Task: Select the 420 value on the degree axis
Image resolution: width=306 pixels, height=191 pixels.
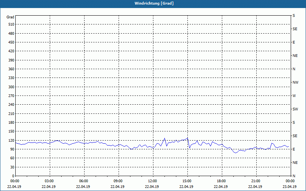Action: point(11,51)
